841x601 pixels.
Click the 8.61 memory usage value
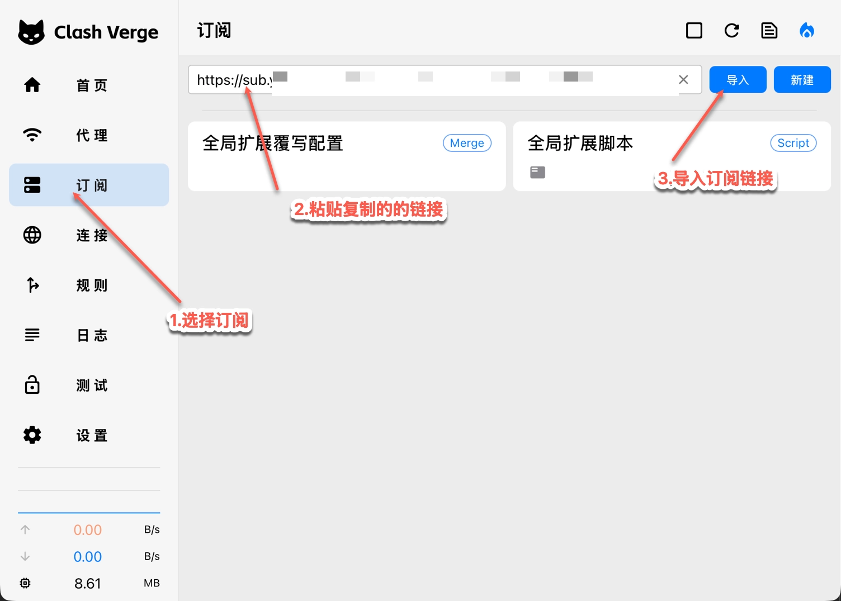(x=88, y=584)
